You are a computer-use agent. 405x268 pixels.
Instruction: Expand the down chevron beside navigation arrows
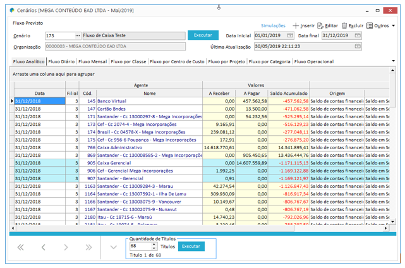point(113,247)
